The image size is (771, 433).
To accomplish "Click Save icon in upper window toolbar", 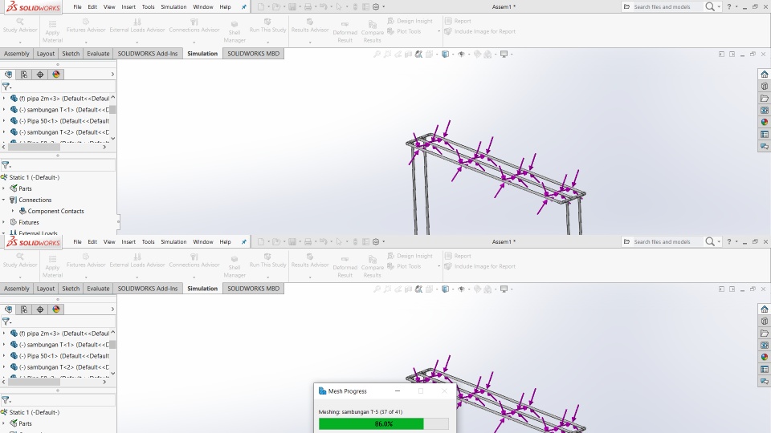I will (x=292, y=7).
